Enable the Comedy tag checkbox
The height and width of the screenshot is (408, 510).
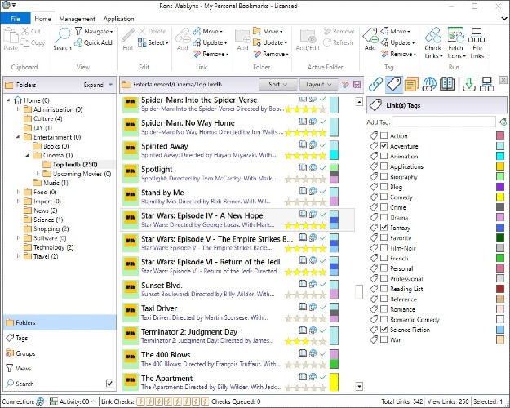click(384, 197)
